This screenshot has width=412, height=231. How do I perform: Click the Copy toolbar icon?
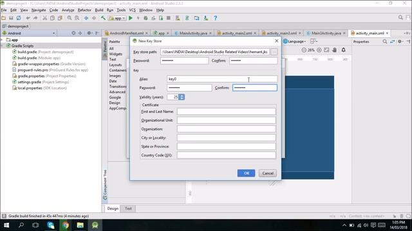pyautogui.click(x=53, y=18)
